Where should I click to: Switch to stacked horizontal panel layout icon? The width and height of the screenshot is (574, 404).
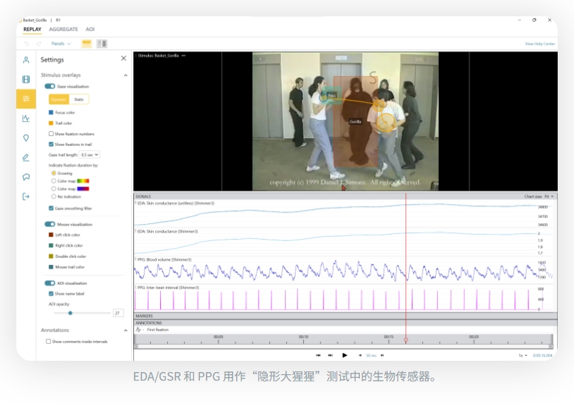(x=86, y=44)
